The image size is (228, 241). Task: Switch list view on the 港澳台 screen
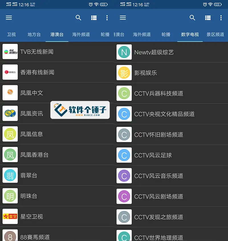[x=94, y=18]
